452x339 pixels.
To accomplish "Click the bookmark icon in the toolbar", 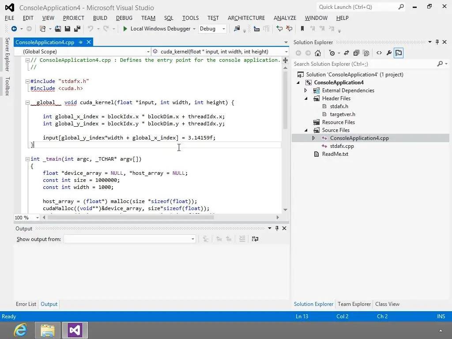I will click(302, 29).
